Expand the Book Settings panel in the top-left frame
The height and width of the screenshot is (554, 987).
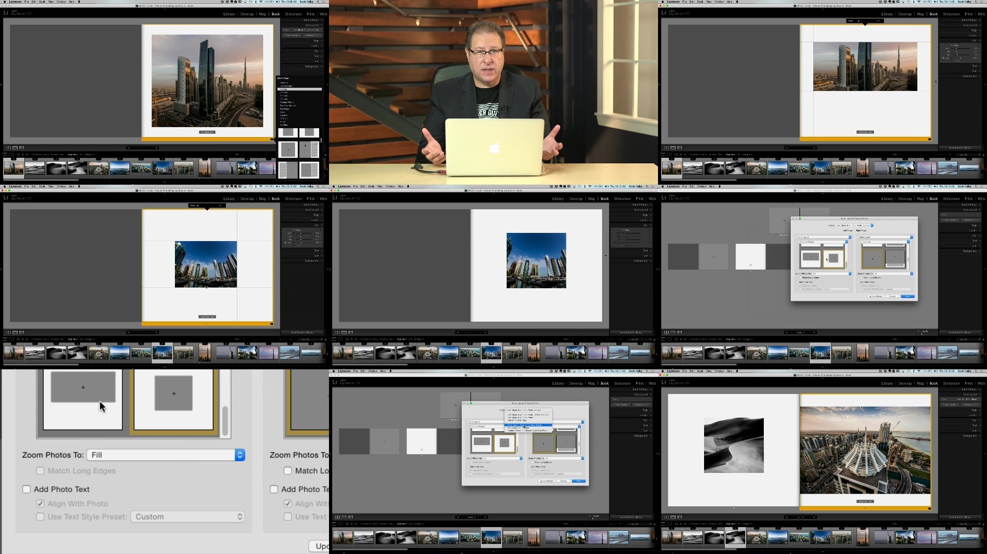(313, 20)
